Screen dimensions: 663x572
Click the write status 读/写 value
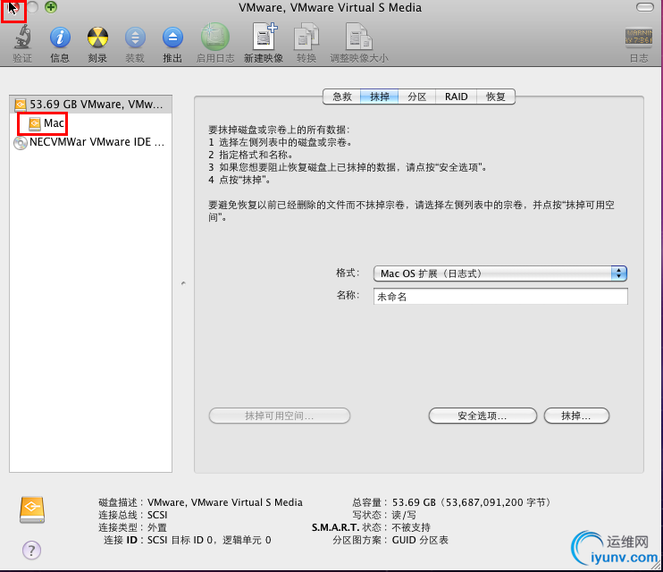[404, 515]
